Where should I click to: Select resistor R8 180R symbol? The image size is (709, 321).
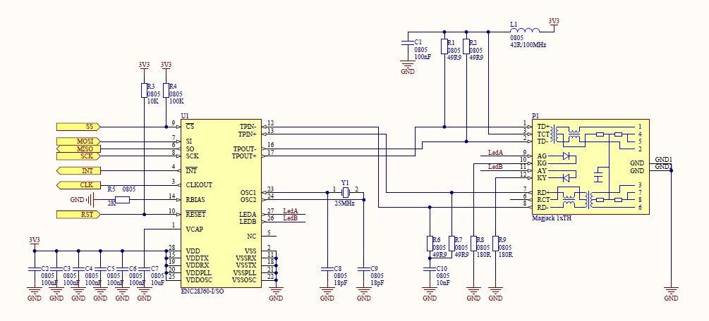473,244
